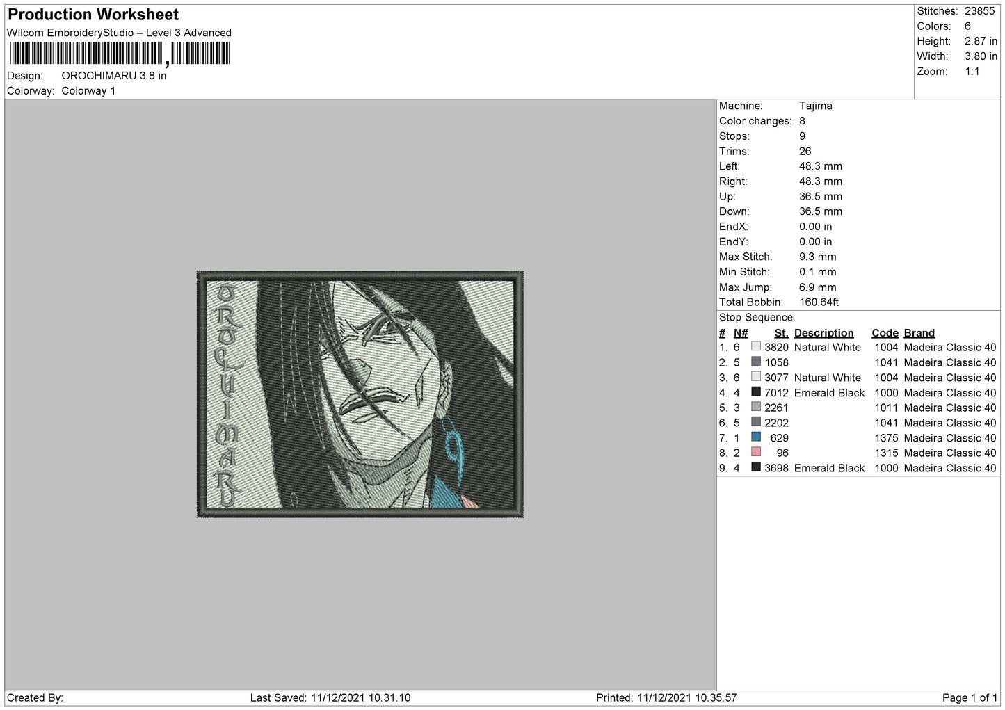Click the N# column header

741,333
